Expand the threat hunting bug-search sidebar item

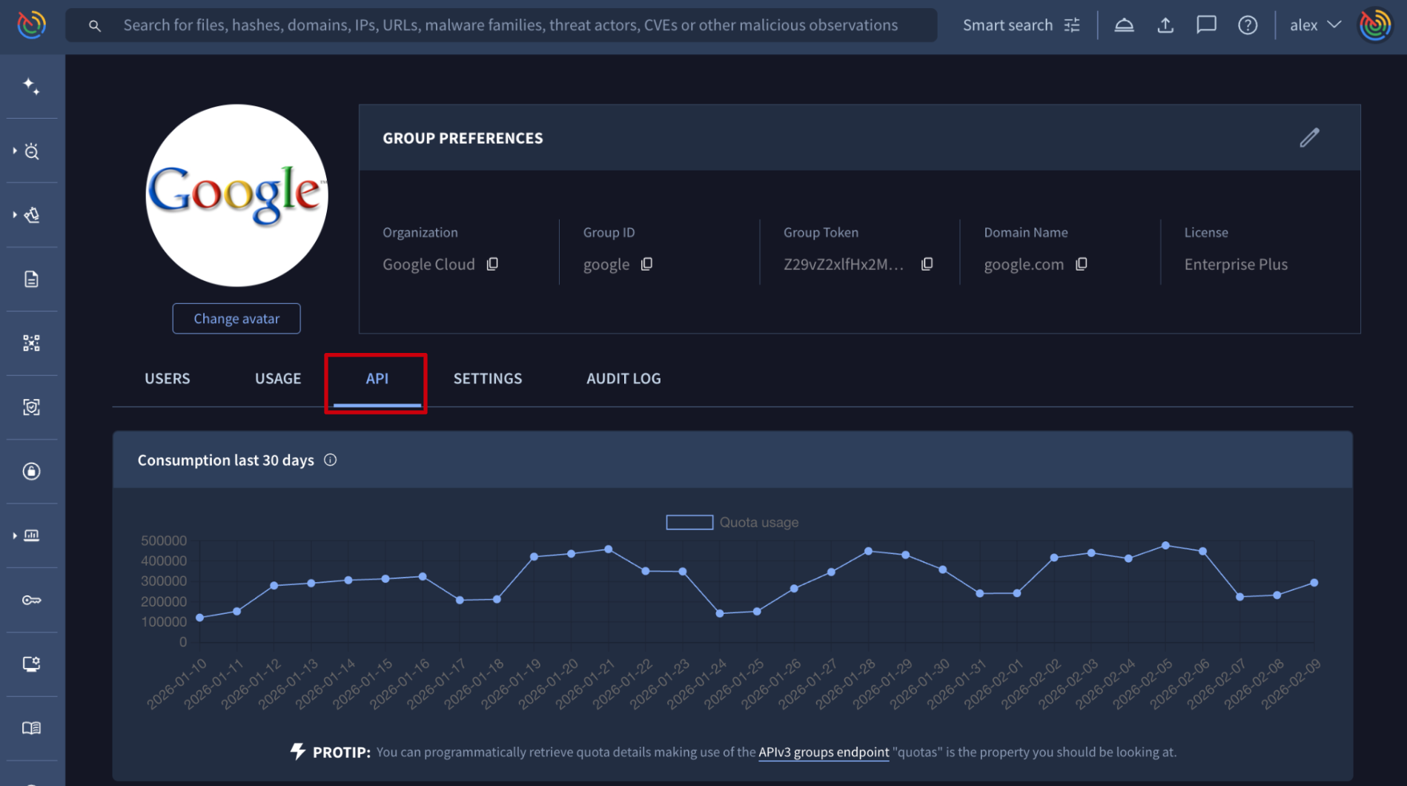click(31, 151)
